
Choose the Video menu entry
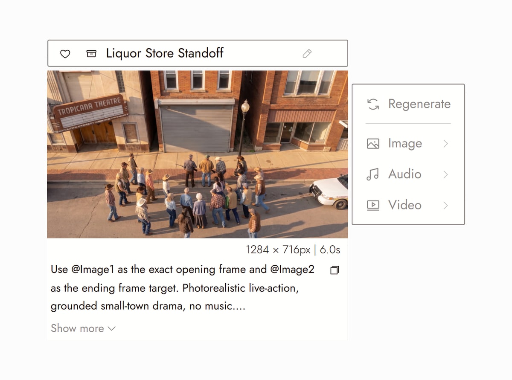click(x=408, y=205)
